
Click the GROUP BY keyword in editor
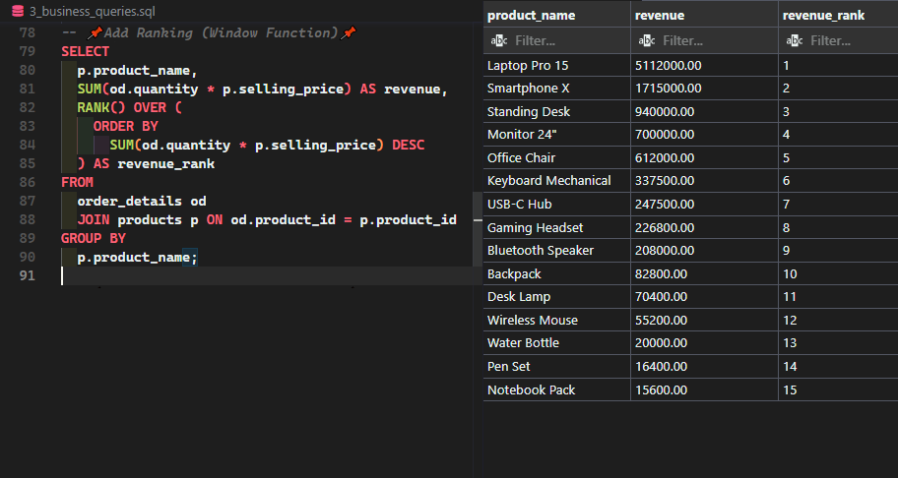pos(94,238)
